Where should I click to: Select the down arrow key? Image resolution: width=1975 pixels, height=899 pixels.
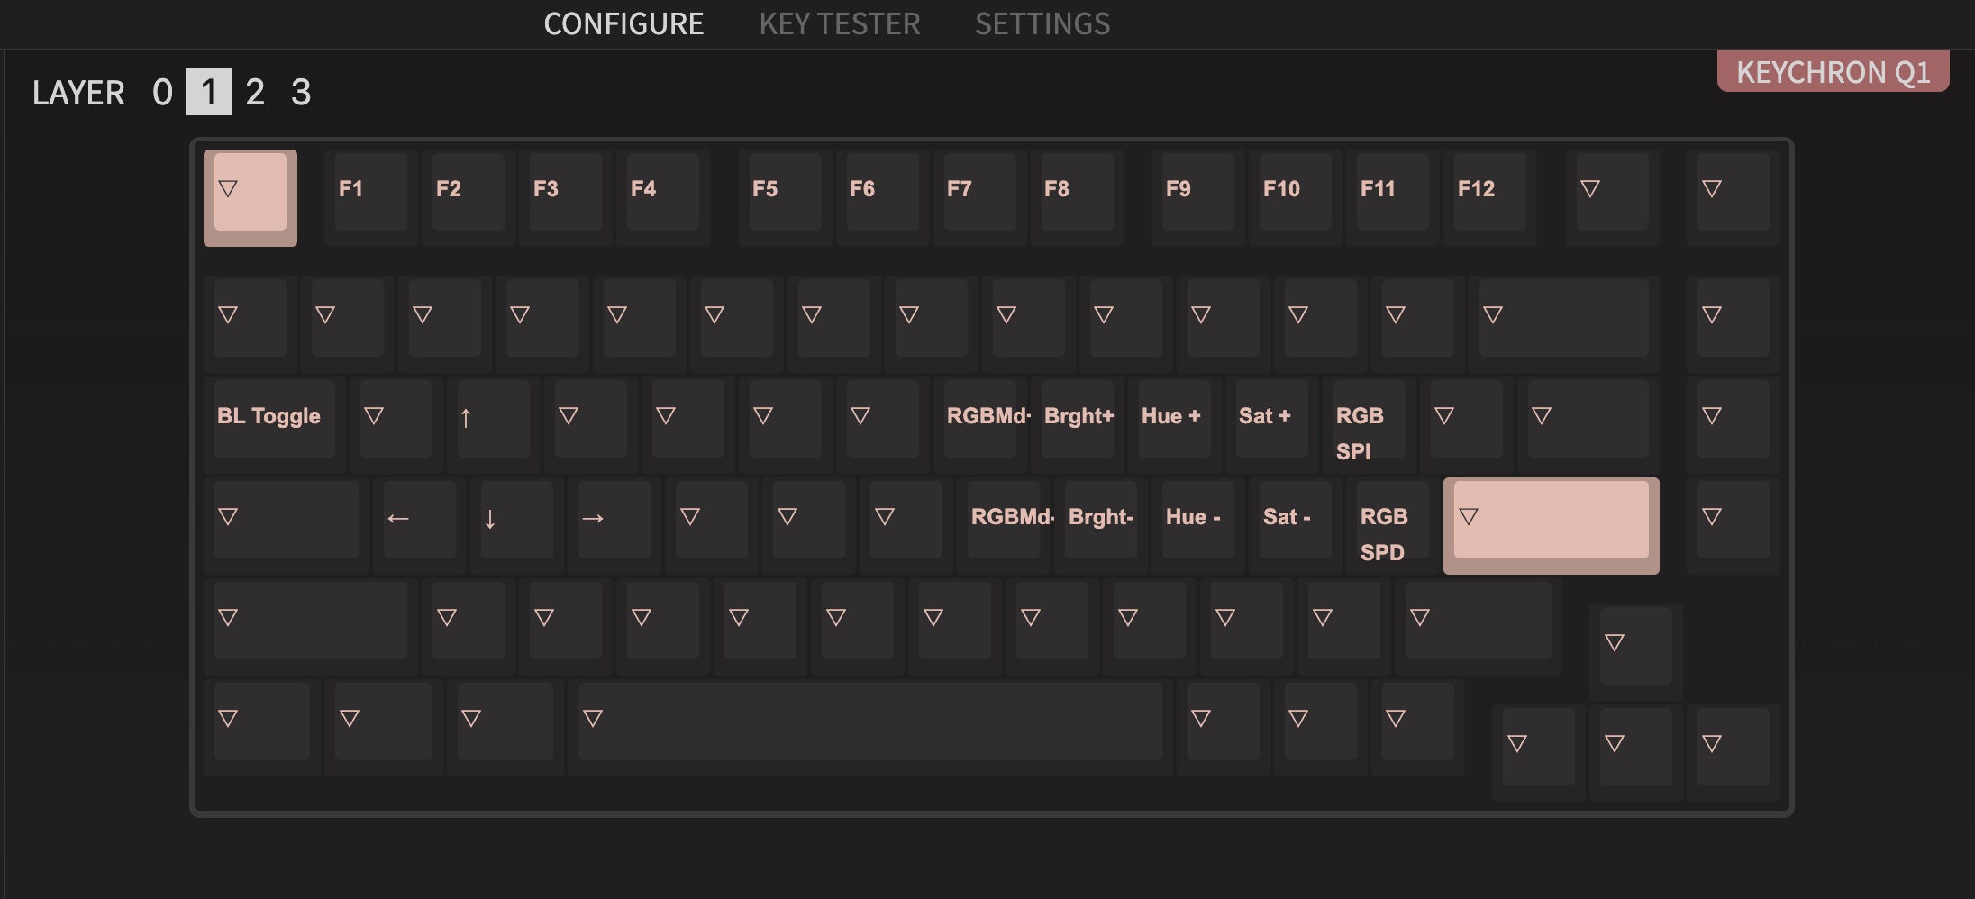point(517,526)
